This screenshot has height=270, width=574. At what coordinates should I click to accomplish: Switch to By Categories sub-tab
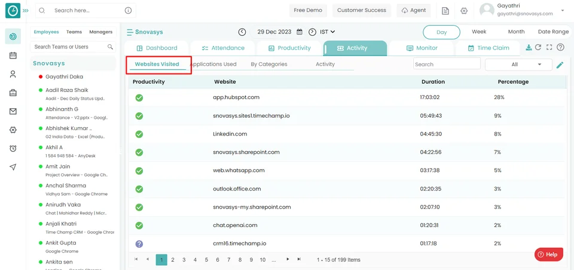269,64
